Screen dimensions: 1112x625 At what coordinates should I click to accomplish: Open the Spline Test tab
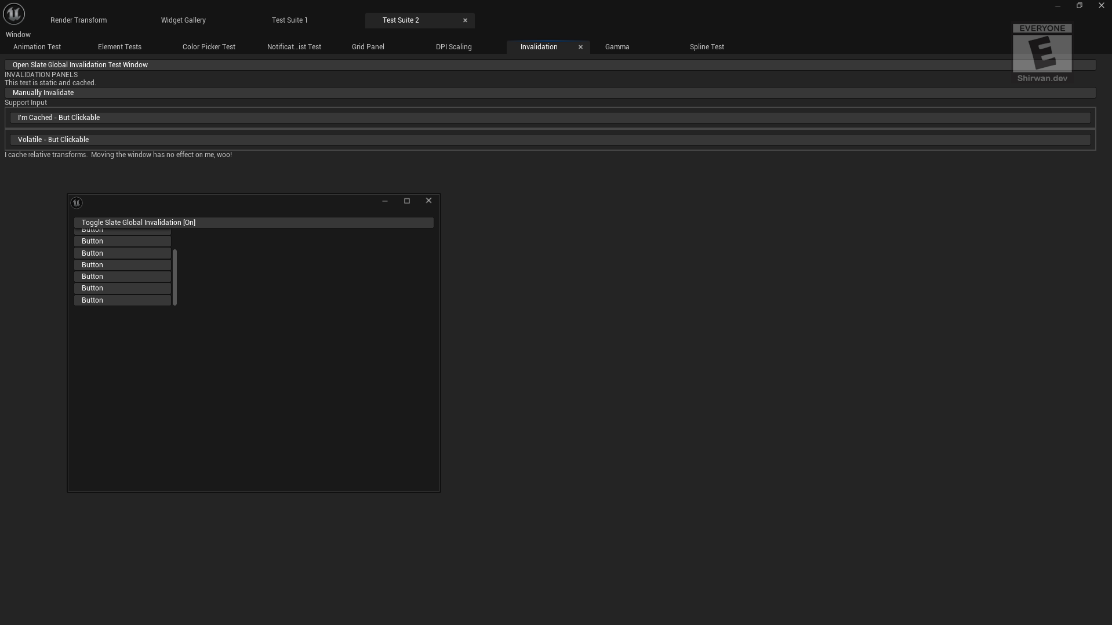point(707,47)
